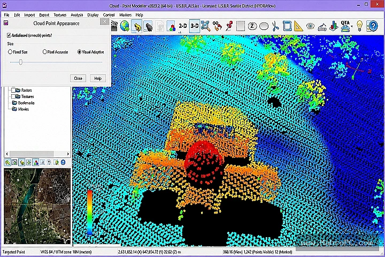Open the RGB colored spheres toolbar icon
This screenshot has height=257, width=385.
click(171, 26)
